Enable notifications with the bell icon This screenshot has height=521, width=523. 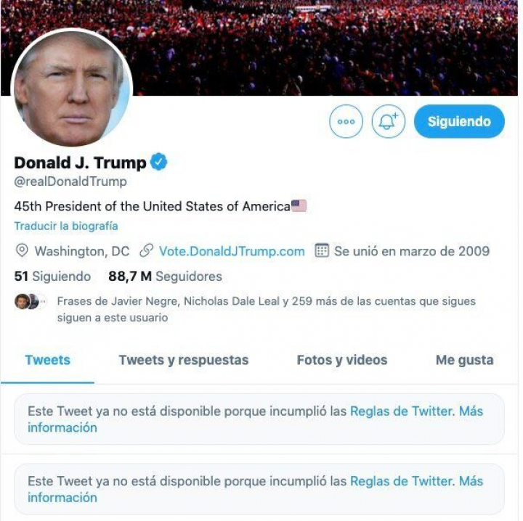click(x=388, y=121)
